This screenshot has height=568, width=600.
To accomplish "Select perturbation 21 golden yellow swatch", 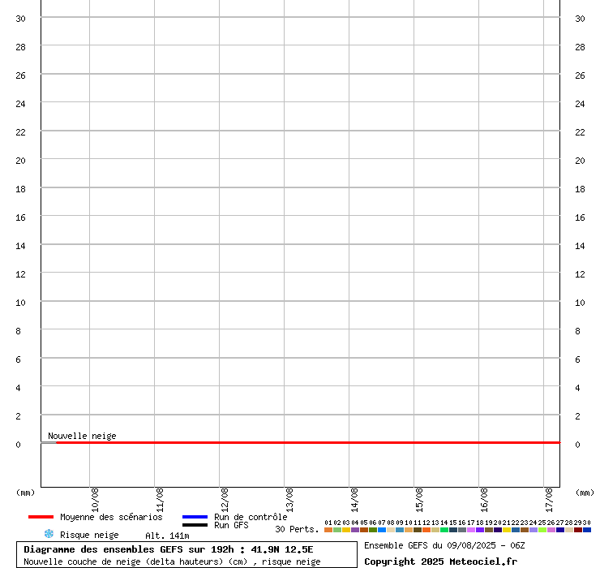I will pos(507,530).
